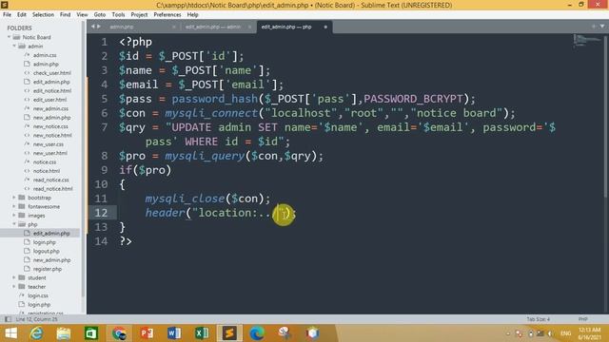
Task: Click the code minimap preview
Action: coord(587,40)
